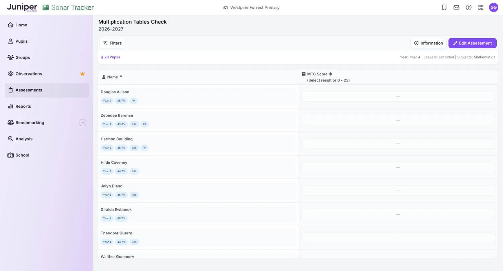
Task: Click the Edit Assessment button
Action: pyautogui.click(x=472, y=43)
